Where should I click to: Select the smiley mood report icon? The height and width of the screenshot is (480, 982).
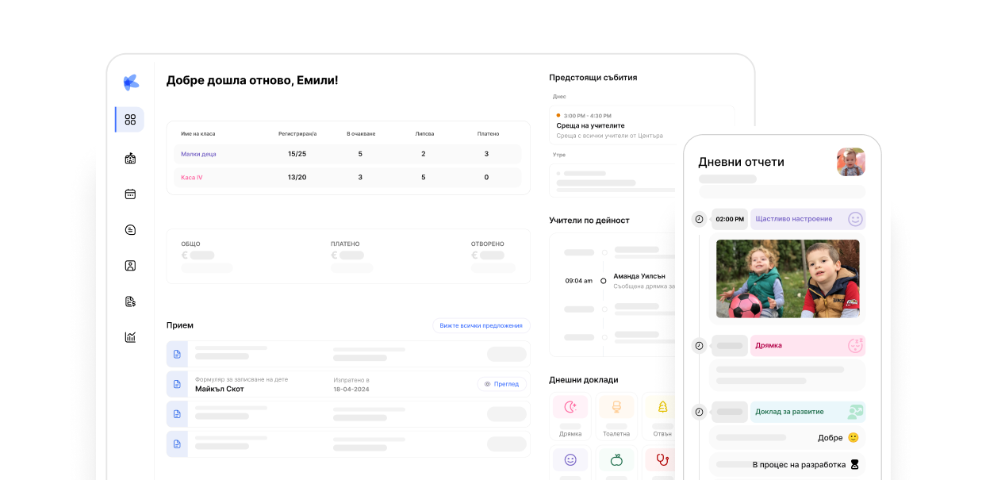click(x=570, y=459)
